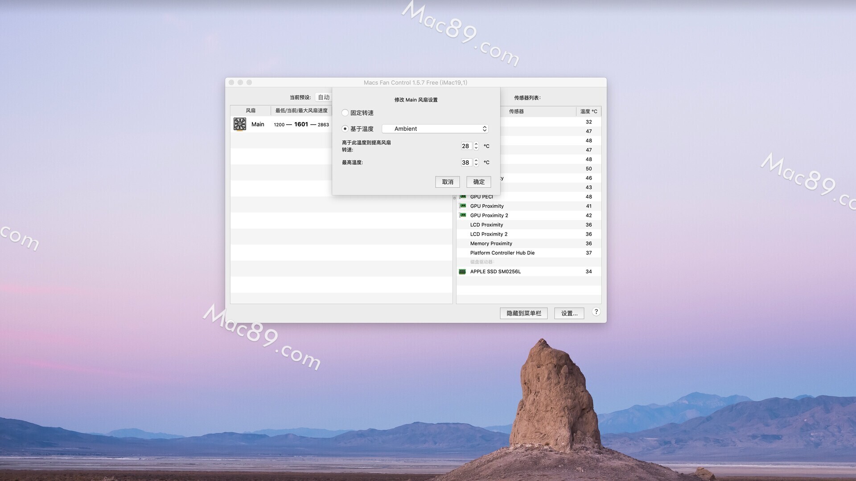Select the 基于温度 radio button

345,129
